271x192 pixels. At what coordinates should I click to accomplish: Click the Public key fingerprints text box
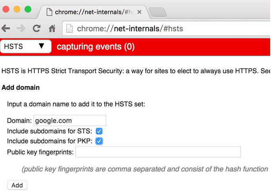click(x=158, y=152)
